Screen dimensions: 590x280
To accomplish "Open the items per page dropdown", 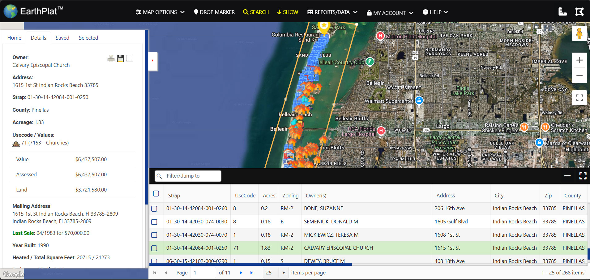I will [x=284, y=273].
